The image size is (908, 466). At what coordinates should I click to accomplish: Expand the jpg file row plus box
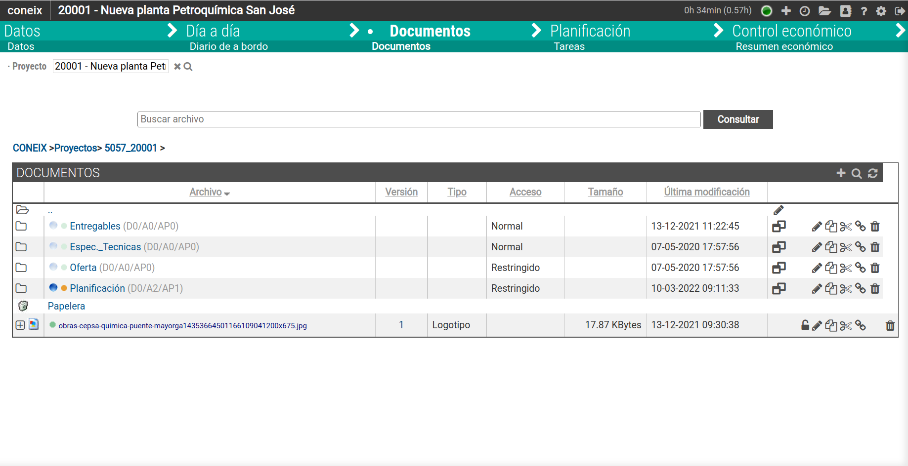click(x=20, y=325)
